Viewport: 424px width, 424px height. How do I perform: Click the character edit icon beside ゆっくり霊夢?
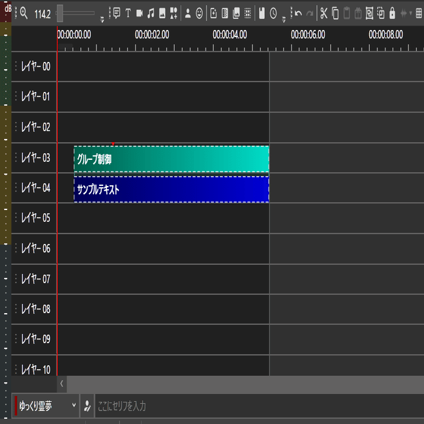(87, 406)
